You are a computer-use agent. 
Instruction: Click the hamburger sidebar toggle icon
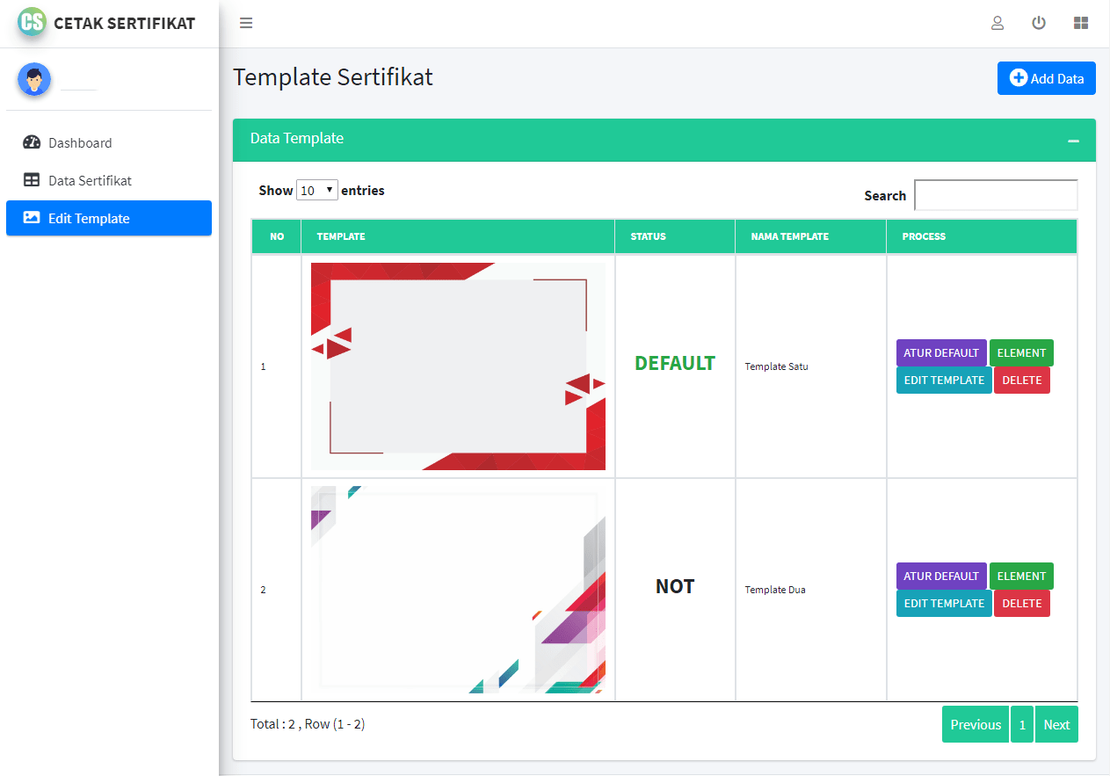tap(246, 24)
